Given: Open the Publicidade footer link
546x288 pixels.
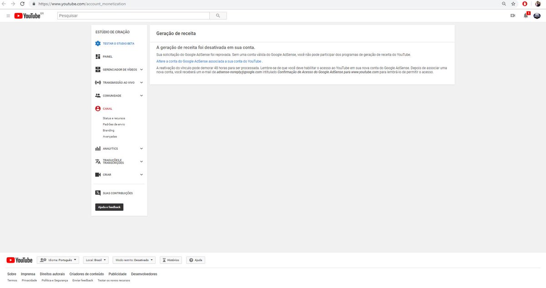Looking at the screenshot, I should coord(117,274).
